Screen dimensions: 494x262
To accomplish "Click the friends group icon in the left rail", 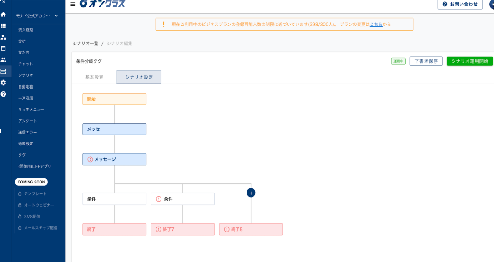I will (4, 60).
